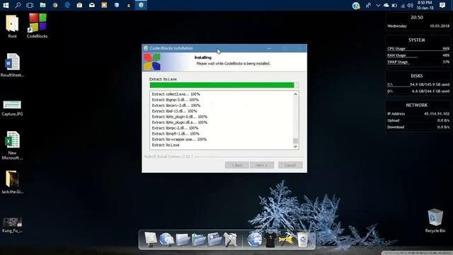Check the battery status icon
453x255 pixels.
point(394,5)
